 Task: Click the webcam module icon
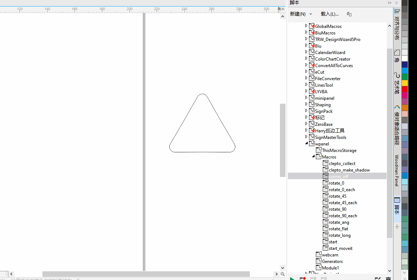319,255
